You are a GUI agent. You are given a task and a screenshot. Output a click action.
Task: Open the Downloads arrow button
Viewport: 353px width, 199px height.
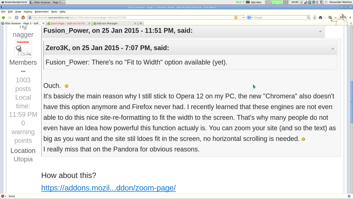314,17
